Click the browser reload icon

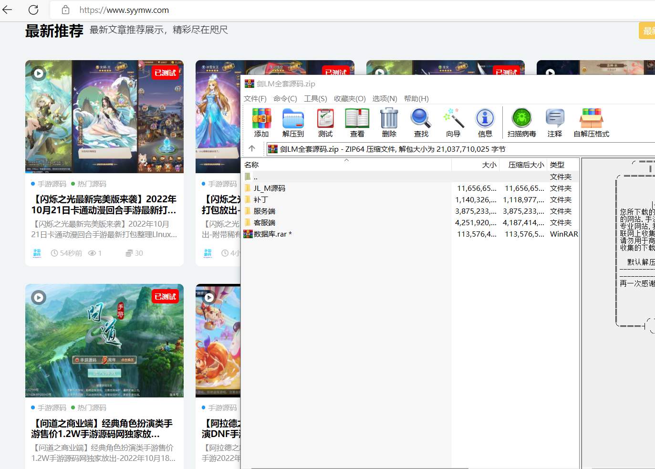click(33, 10)
